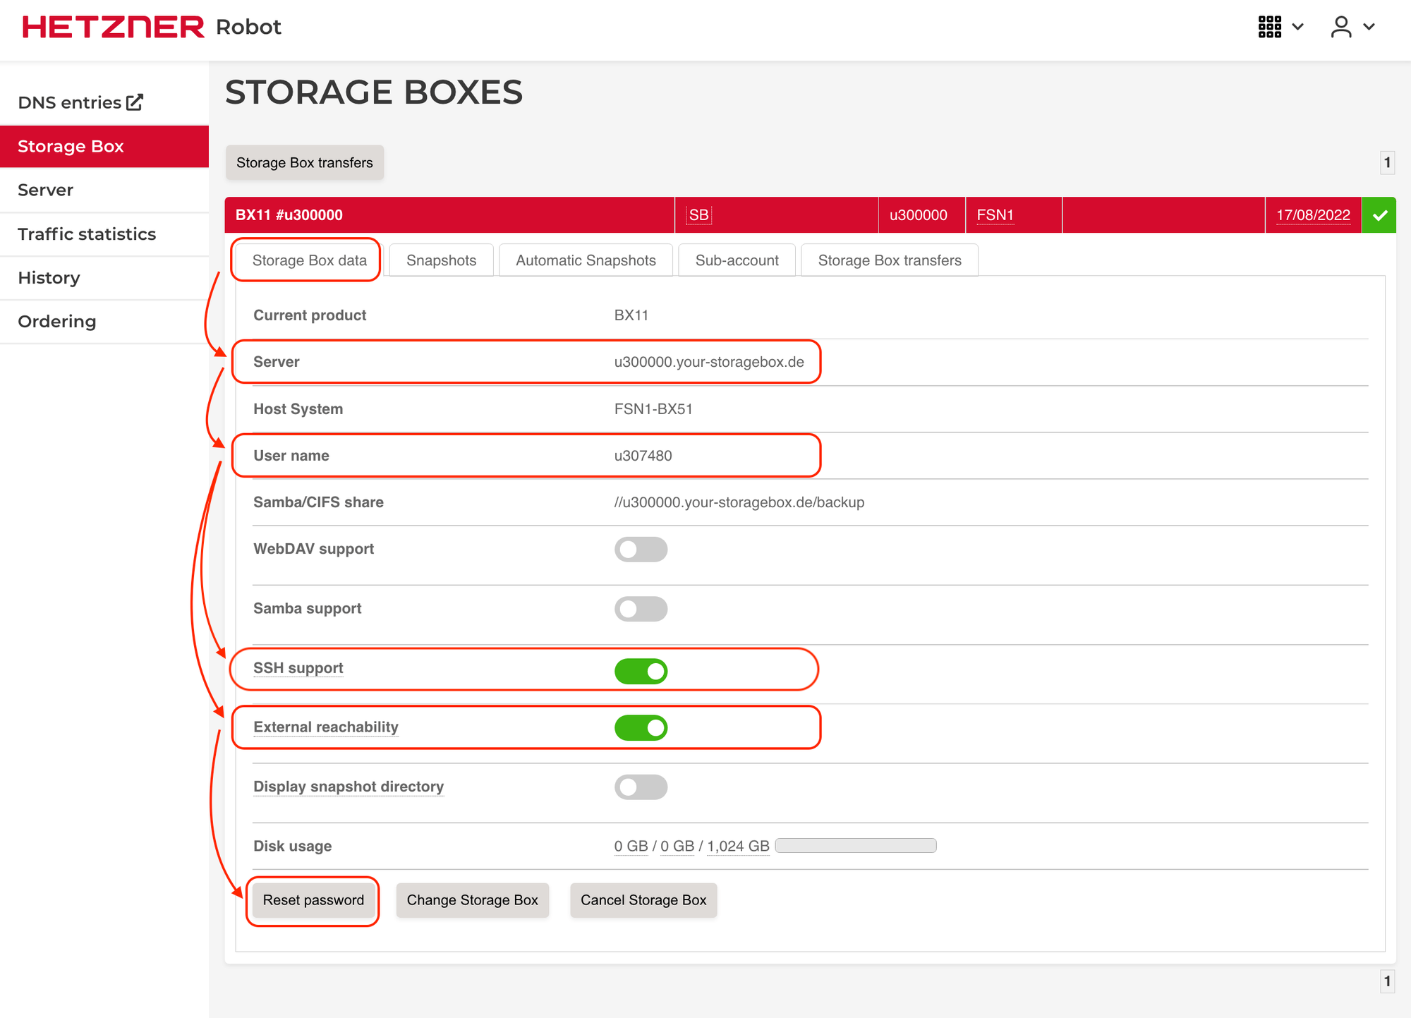The width and height of the screenshot is (1411, 1018).
Task: Open the Sub-account tab
Action: pos(737,260)
